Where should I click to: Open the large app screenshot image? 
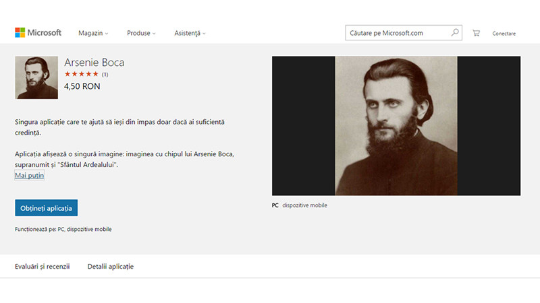point(396,126)
